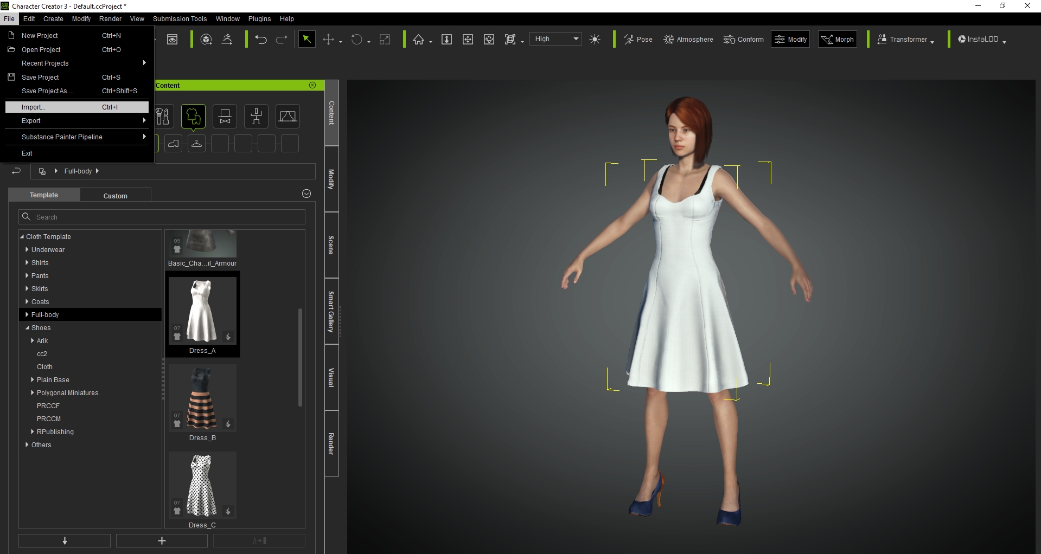Viewport: 1041px width, 554px height.
Task: Select the Move tool cross-arrows icon
Action: click(328, 40)
